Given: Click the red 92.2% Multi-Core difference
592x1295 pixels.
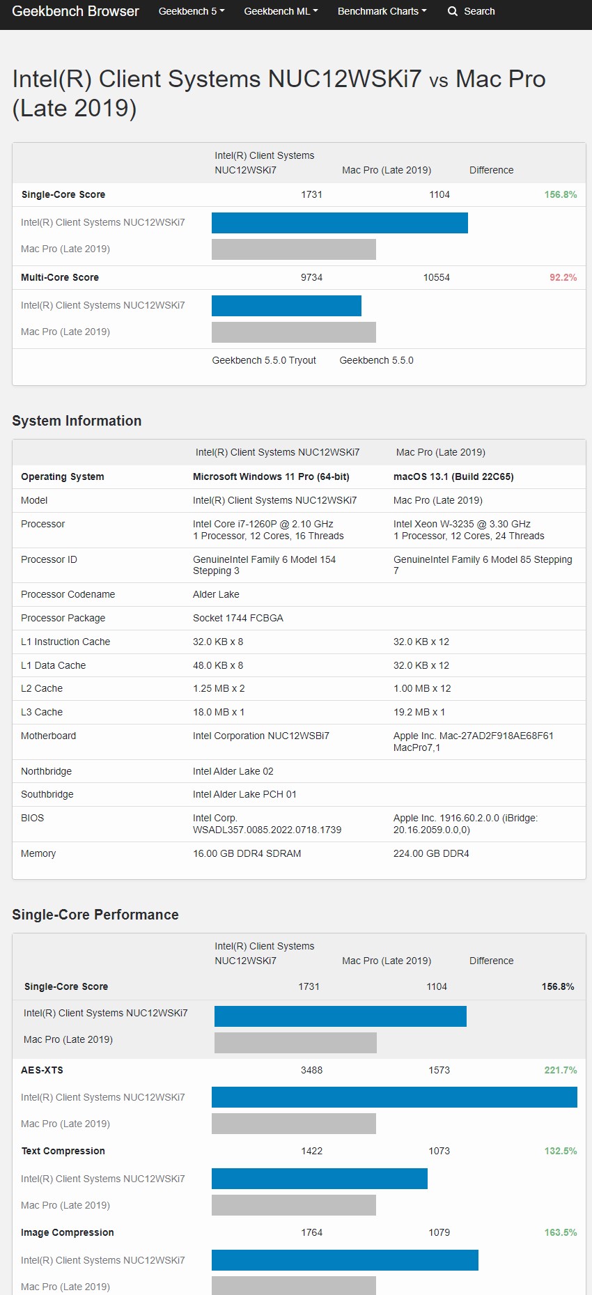Looking at the screenshot, I should [x=563, y=278].
